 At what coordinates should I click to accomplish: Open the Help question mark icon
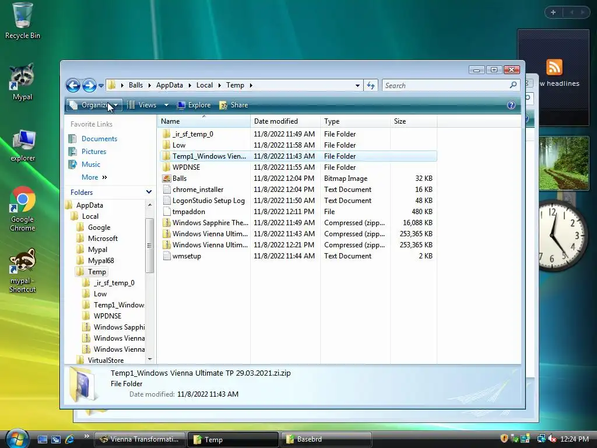pos(511,105)
